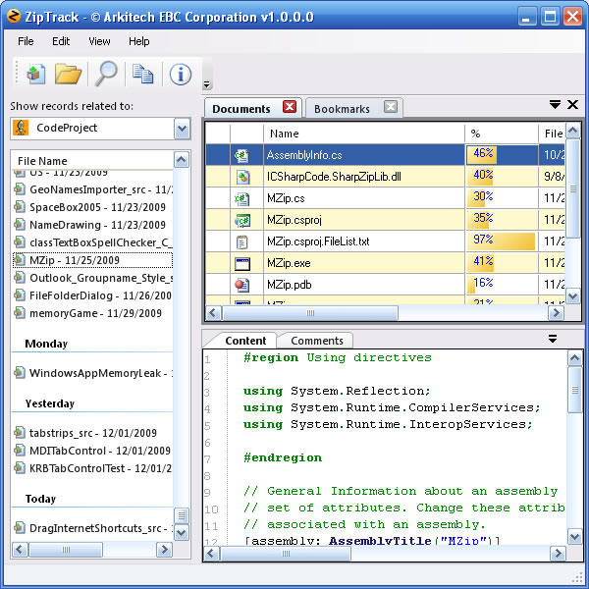Click the file list scroll-left arrow
The height and width of the screenshot is (589, 589).
pos(20,550)
